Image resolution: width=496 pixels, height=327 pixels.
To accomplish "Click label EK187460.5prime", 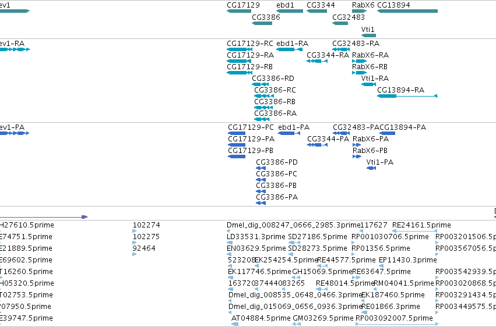I will coord(393,295).
